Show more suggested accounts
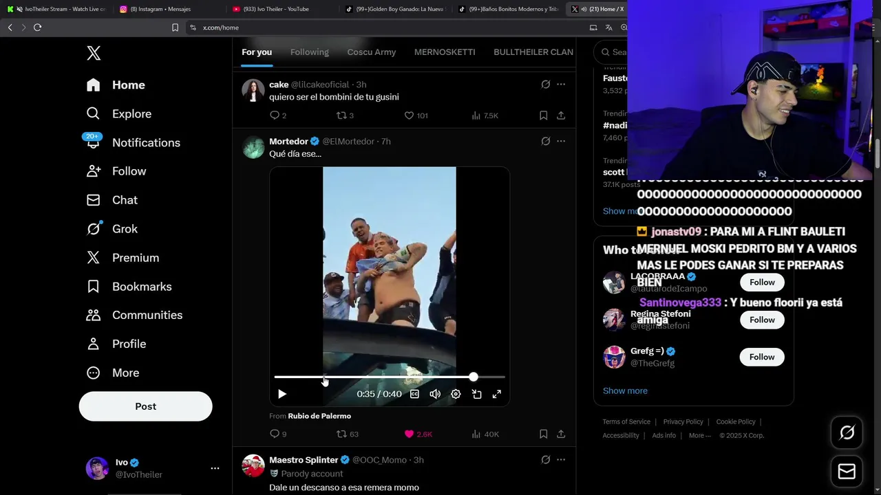This screenshot has width=881, height=495. point(625,390)
